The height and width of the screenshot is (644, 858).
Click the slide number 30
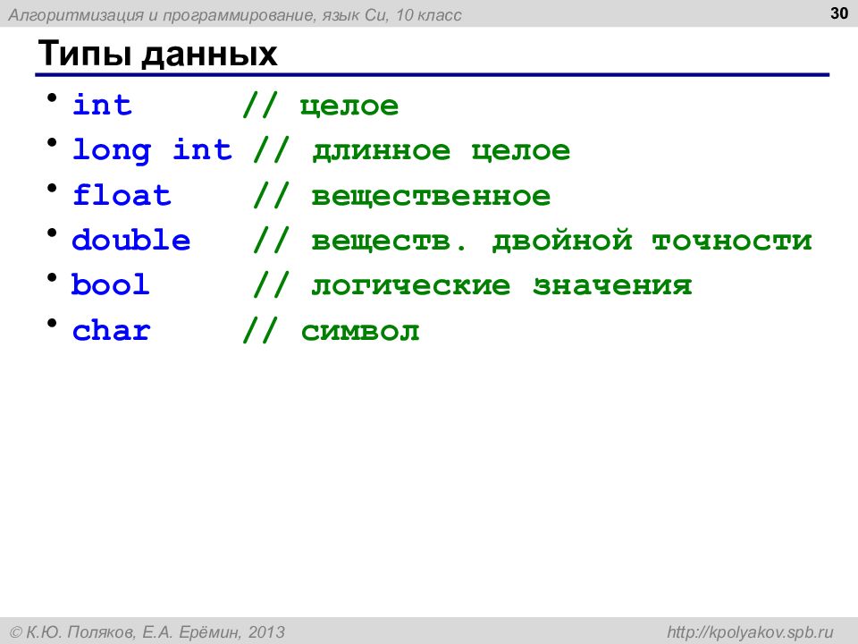coord(839,13)
